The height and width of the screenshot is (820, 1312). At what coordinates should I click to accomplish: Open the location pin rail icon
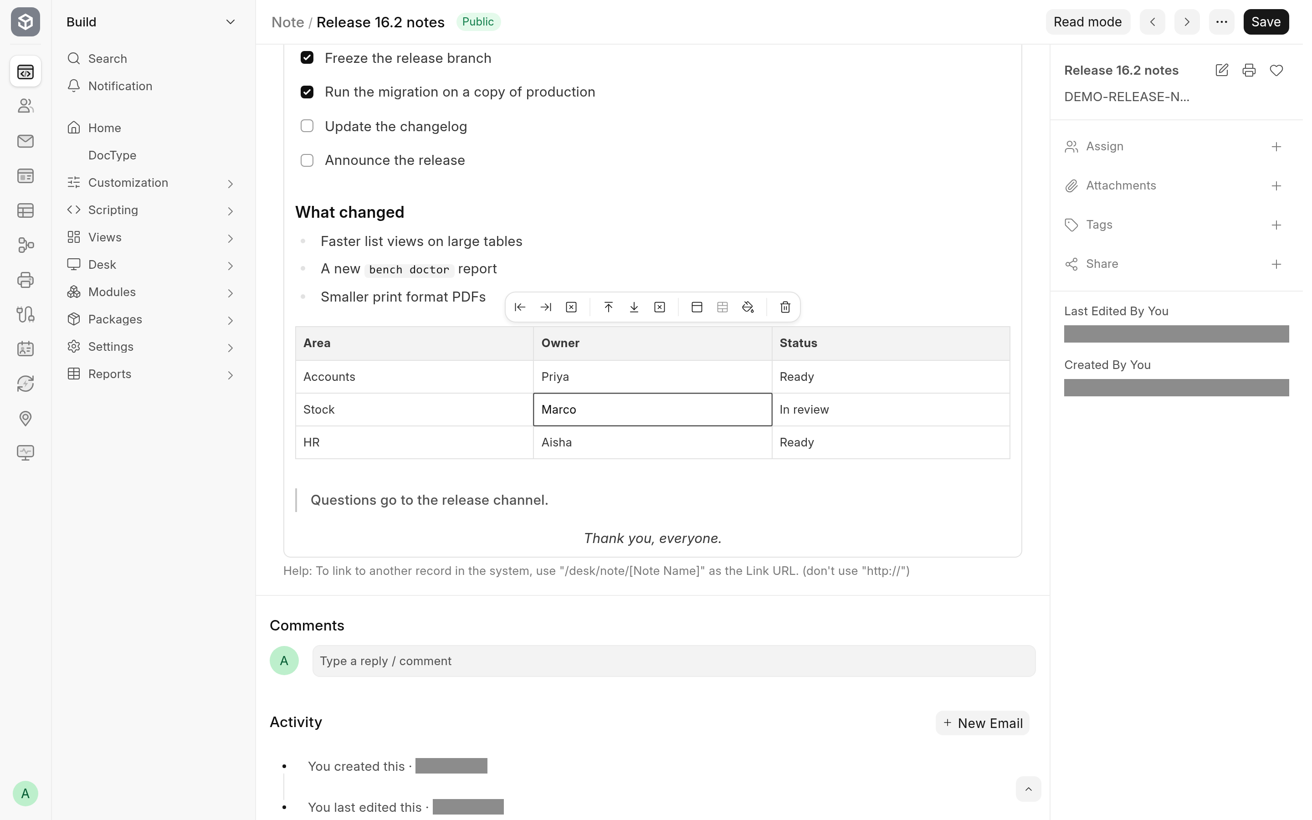coord(26,418)
